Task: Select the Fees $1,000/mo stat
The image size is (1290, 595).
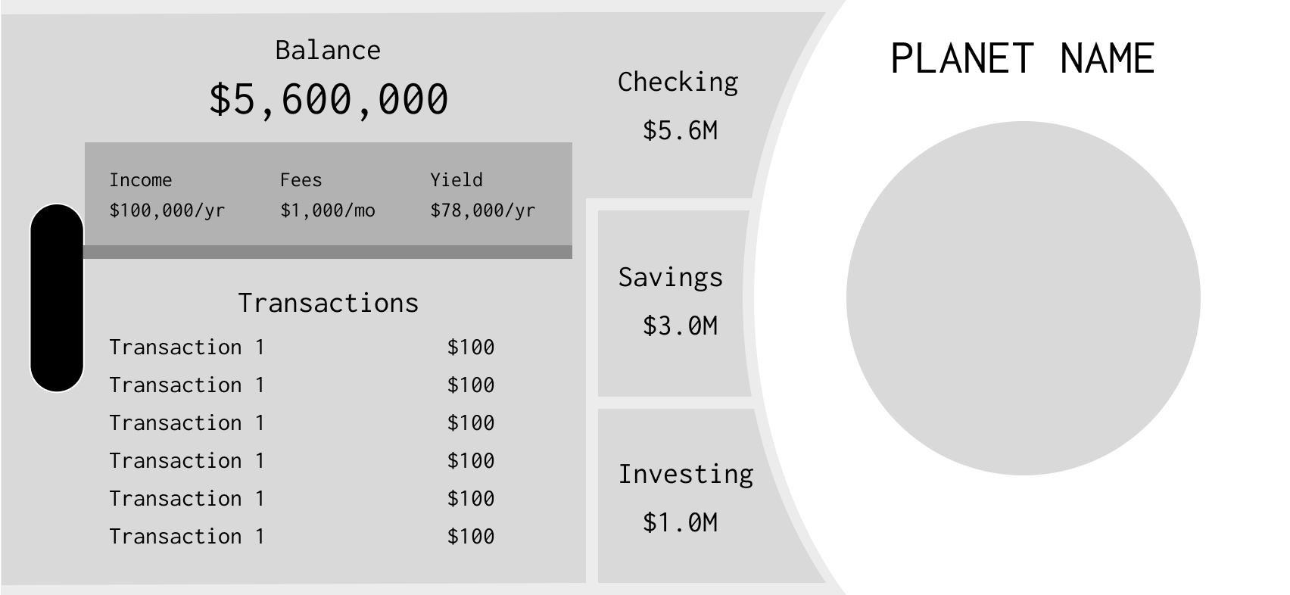Action: tap(327, 195)
